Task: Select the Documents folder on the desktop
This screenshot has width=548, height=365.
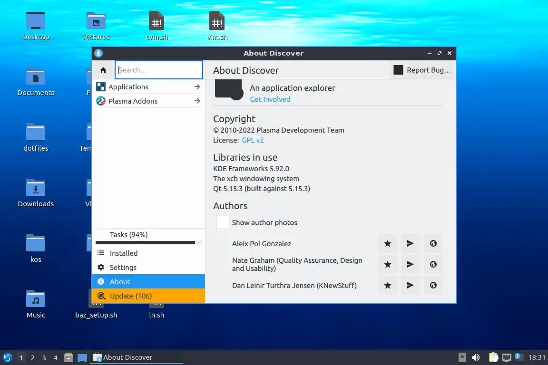Action: [36, 82]
